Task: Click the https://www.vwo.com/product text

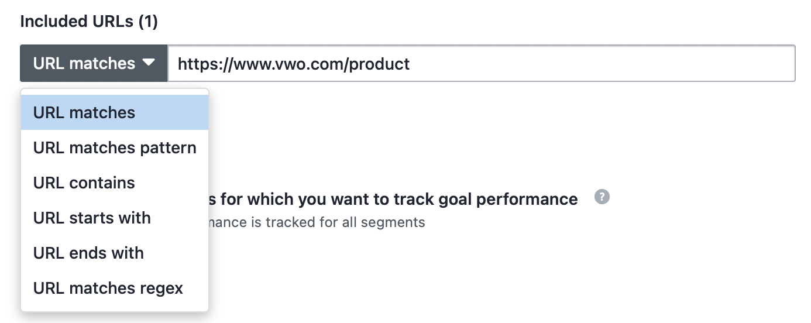Action: (294, 63)
